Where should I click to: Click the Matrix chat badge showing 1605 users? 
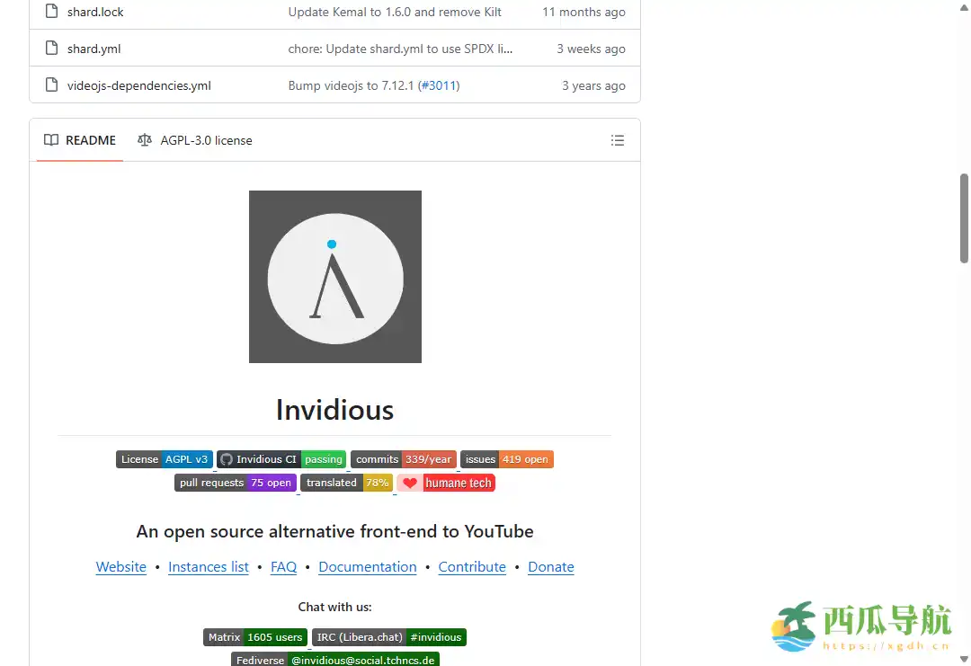(x=255, y=636)
